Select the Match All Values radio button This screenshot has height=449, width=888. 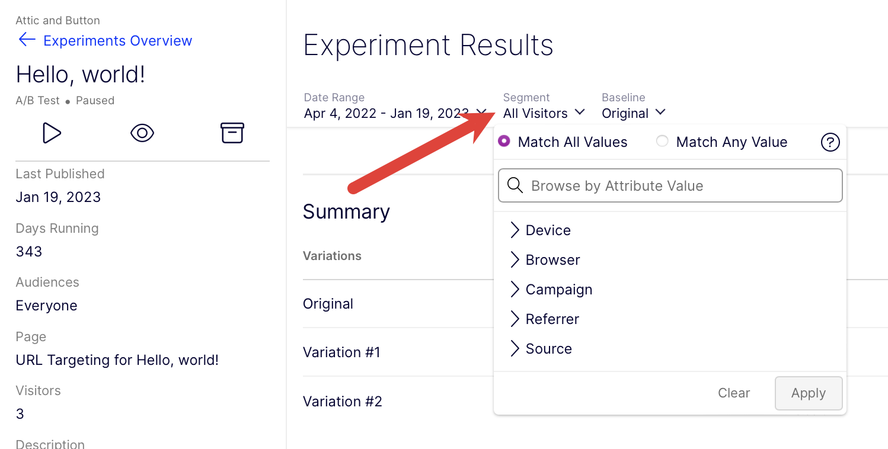pos(504,142)
